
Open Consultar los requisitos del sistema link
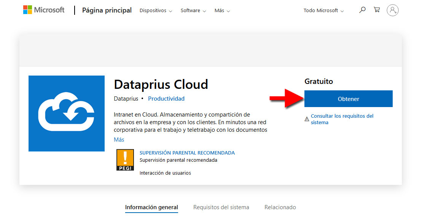(342, 119)
